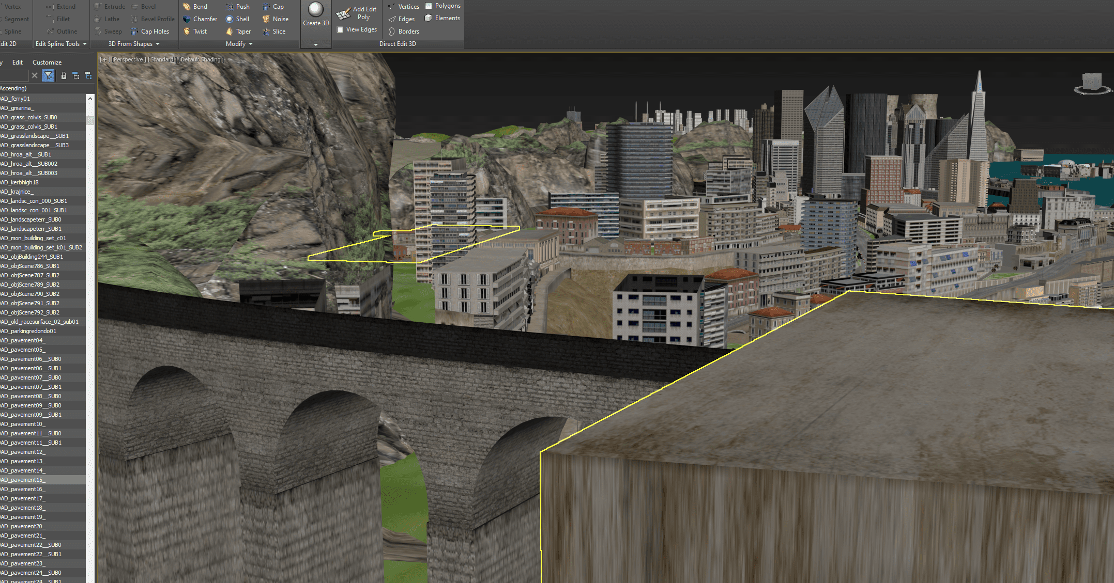Apply the Shell modifier

point(238,19)
